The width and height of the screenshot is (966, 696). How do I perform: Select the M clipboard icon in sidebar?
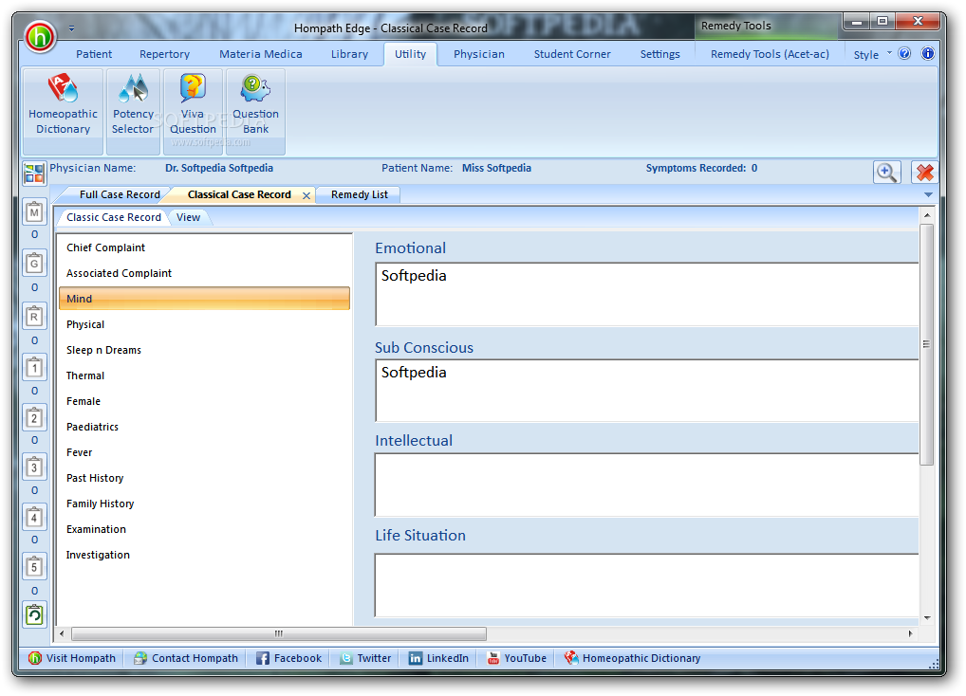point(34,213)
